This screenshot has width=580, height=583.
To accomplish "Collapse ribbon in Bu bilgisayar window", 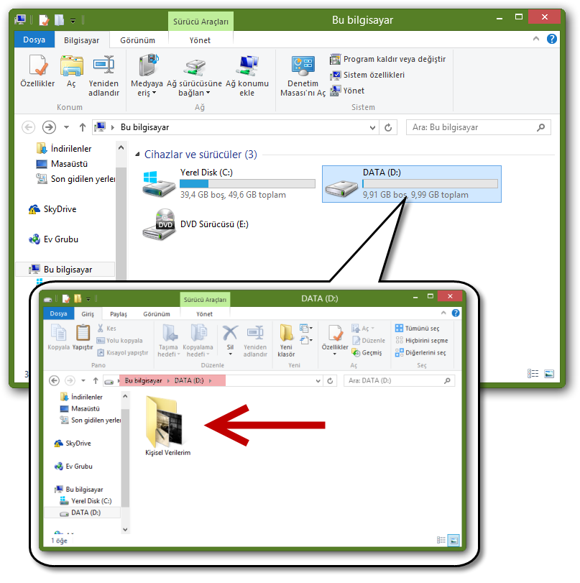I will (536, 39).
